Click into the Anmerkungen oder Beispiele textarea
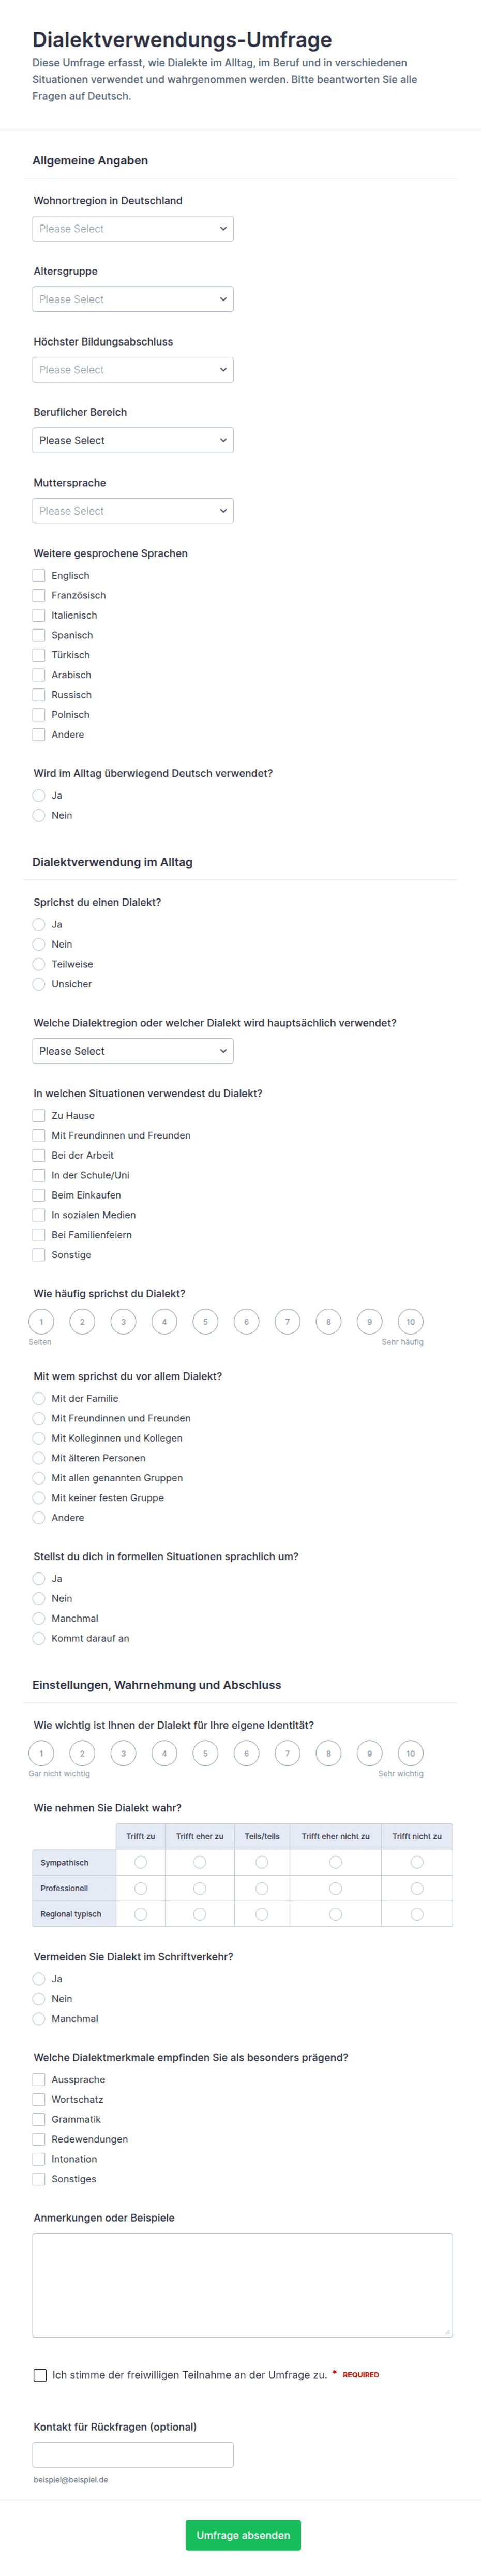This screenshot has width=481, height=2576. coord(242,2284)
